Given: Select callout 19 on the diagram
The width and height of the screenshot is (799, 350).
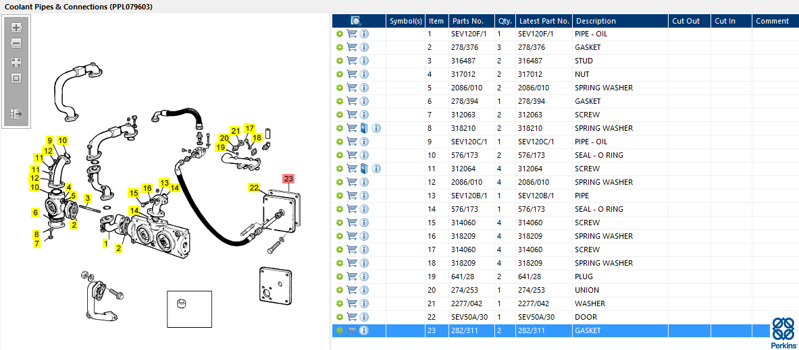Looking at the screenshot, I should 220,148.
